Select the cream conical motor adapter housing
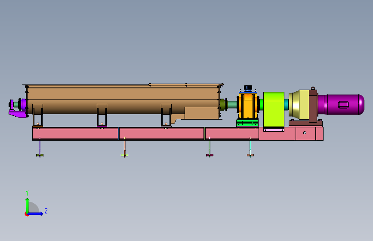The width and height of the screenshot is (373, 241). point(299,105)
